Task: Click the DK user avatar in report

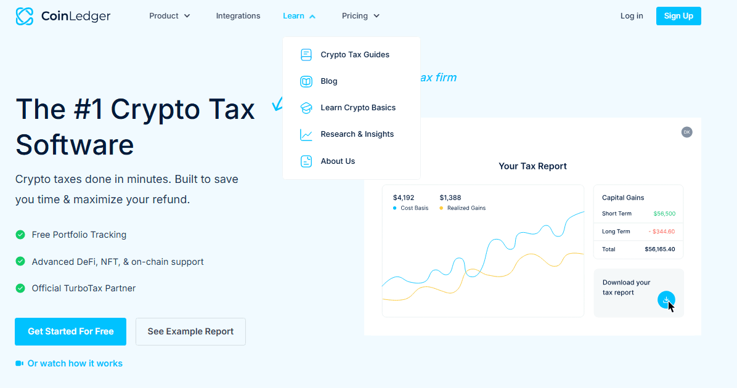Action: [x=686, y=132]
